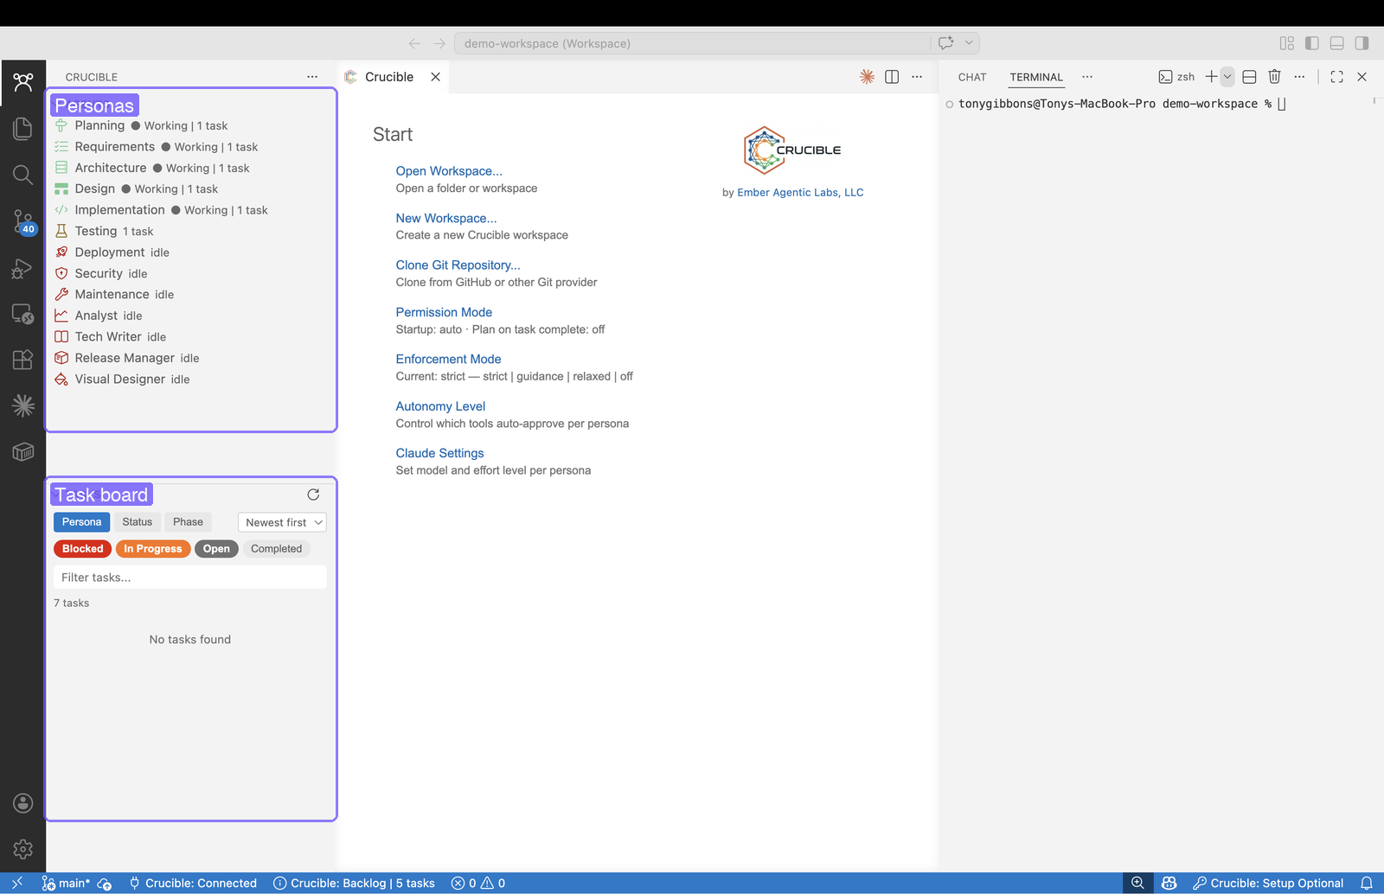The width and height of the screenshot is (1384, 894).
Task: Toggle the Blocked task filter
Action: 81,548
